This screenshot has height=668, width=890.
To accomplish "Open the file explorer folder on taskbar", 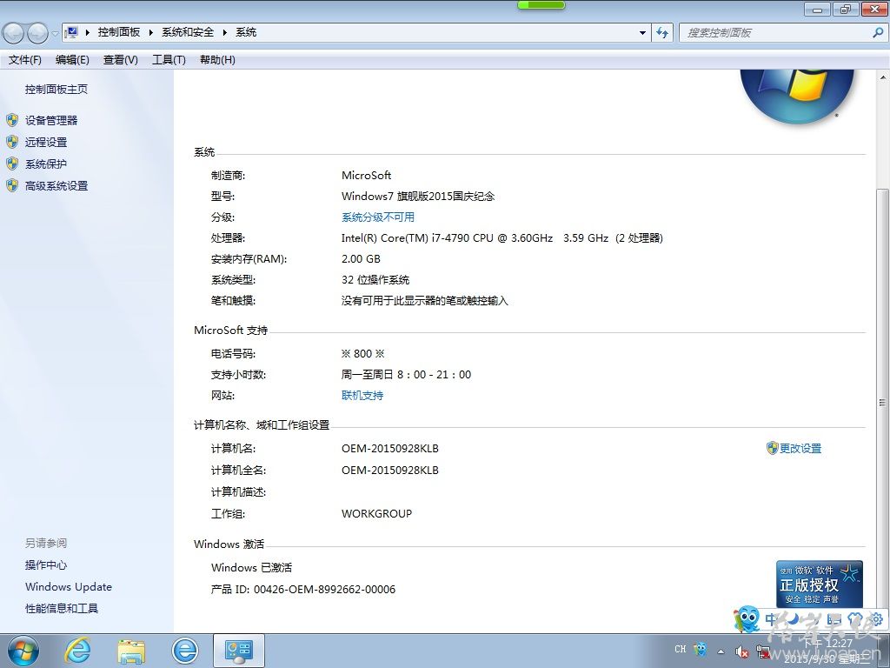I will [131, 651].
